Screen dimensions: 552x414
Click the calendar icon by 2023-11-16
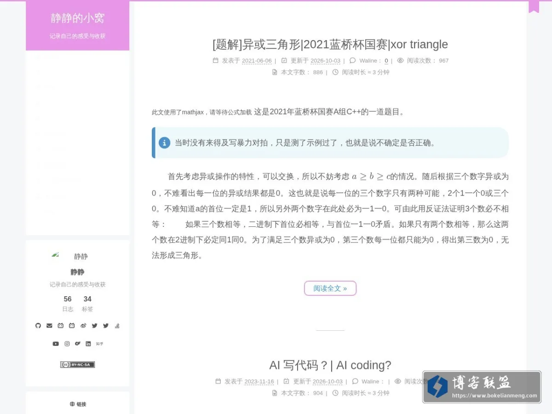[218, 381]
